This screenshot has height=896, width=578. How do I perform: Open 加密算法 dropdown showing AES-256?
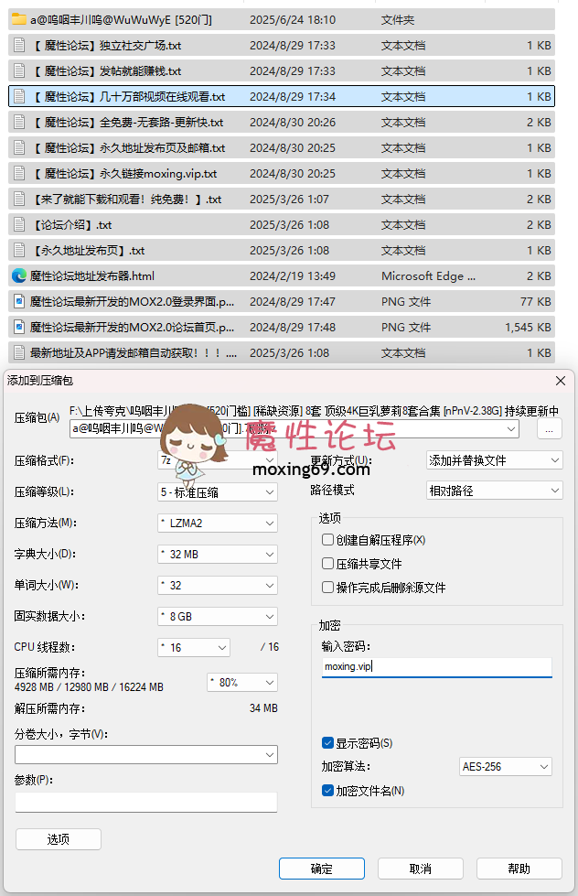[x=506, y=766]
